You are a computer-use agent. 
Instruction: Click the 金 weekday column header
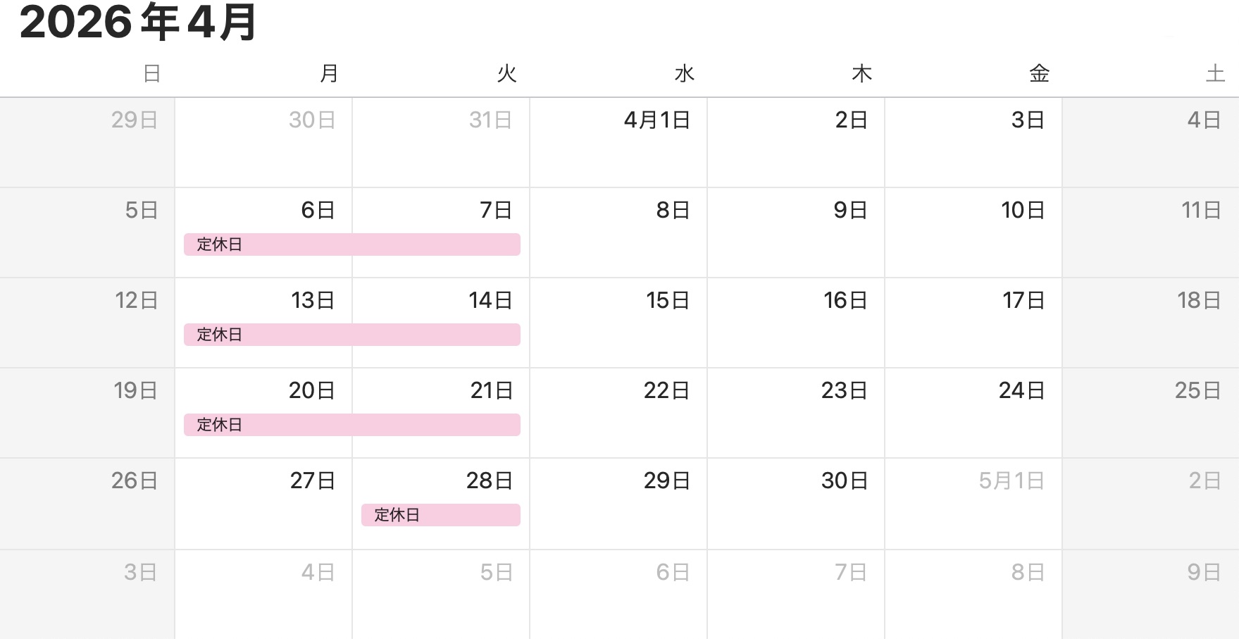coord(1039,73)
